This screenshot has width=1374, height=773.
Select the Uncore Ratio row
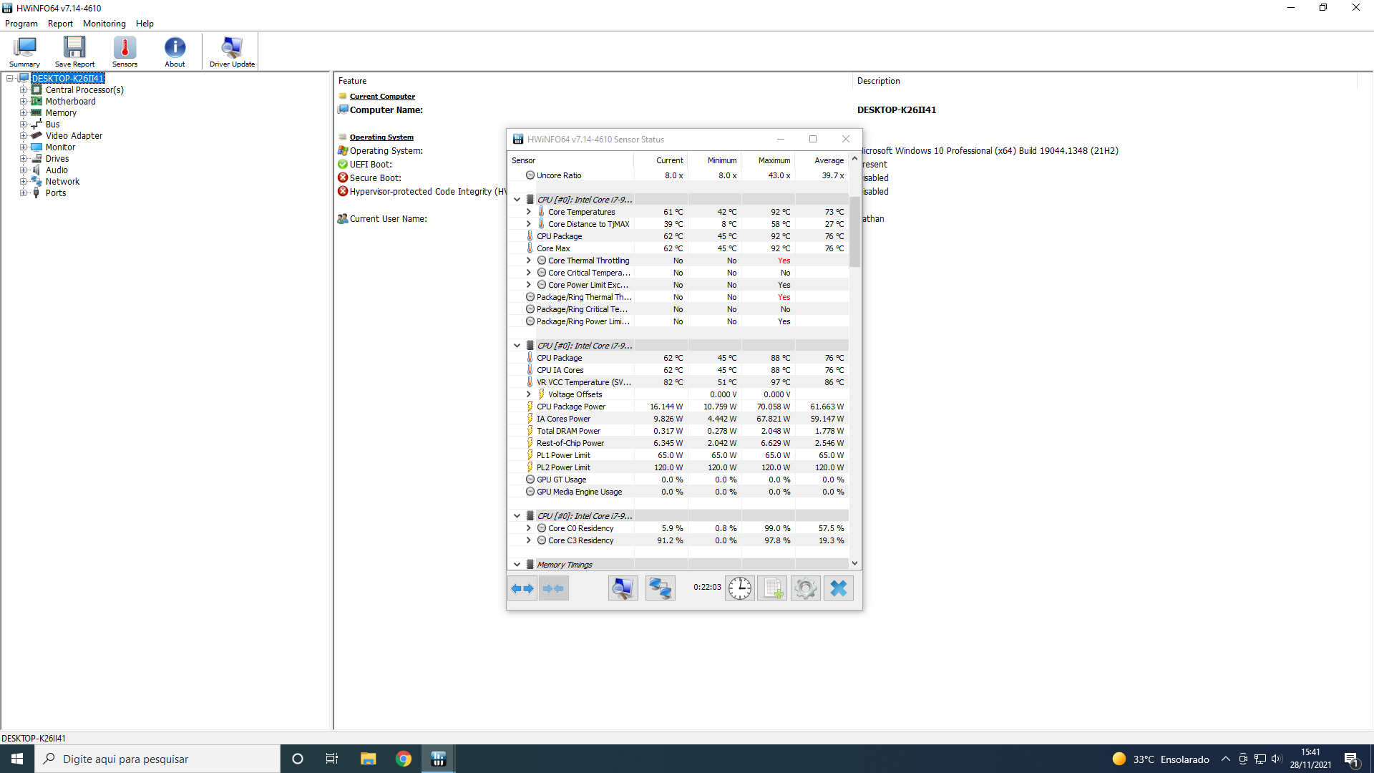coord(678,175)
